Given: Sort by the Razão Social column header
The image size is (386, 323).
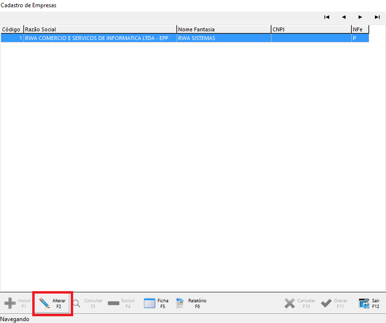Looking at the screenshot, I should (x=100, y=29).
